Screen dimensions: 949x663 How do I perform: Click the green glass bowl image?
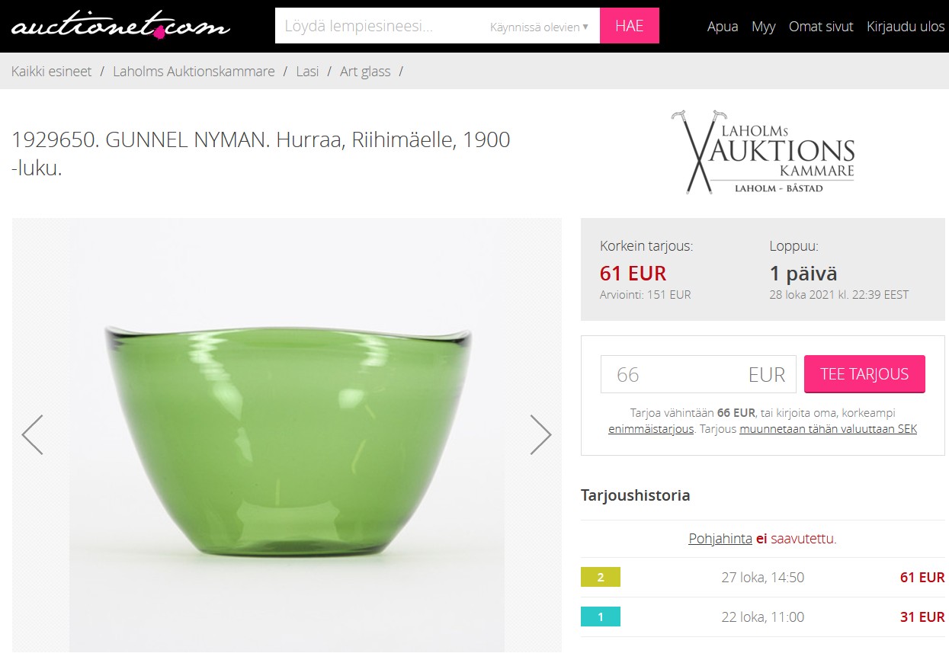pos(287,435)
